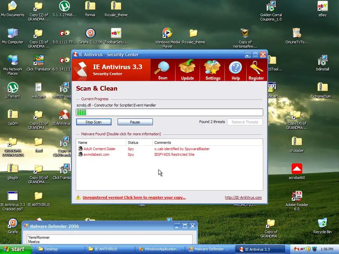Click the yellow security shield tray icon

click(309, 249)
